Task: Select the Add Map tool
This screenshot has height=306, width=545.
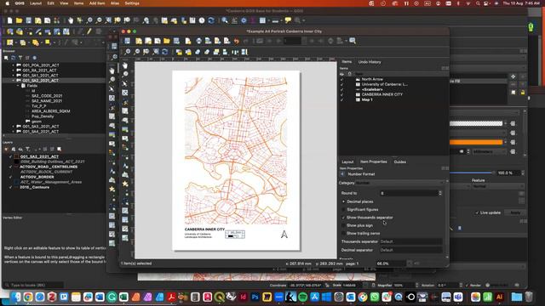Action: click(125, 111)
